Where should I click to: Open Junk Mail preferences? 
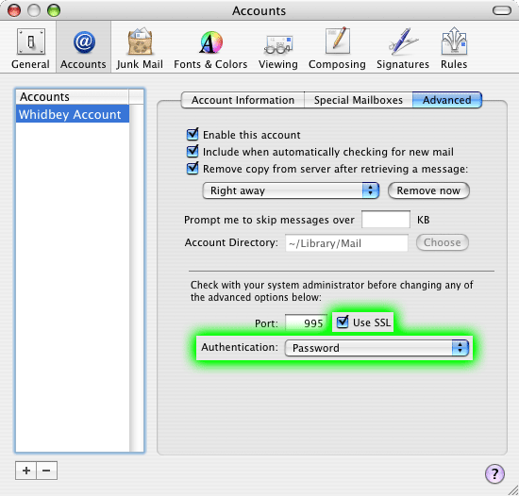pos(140,48)
